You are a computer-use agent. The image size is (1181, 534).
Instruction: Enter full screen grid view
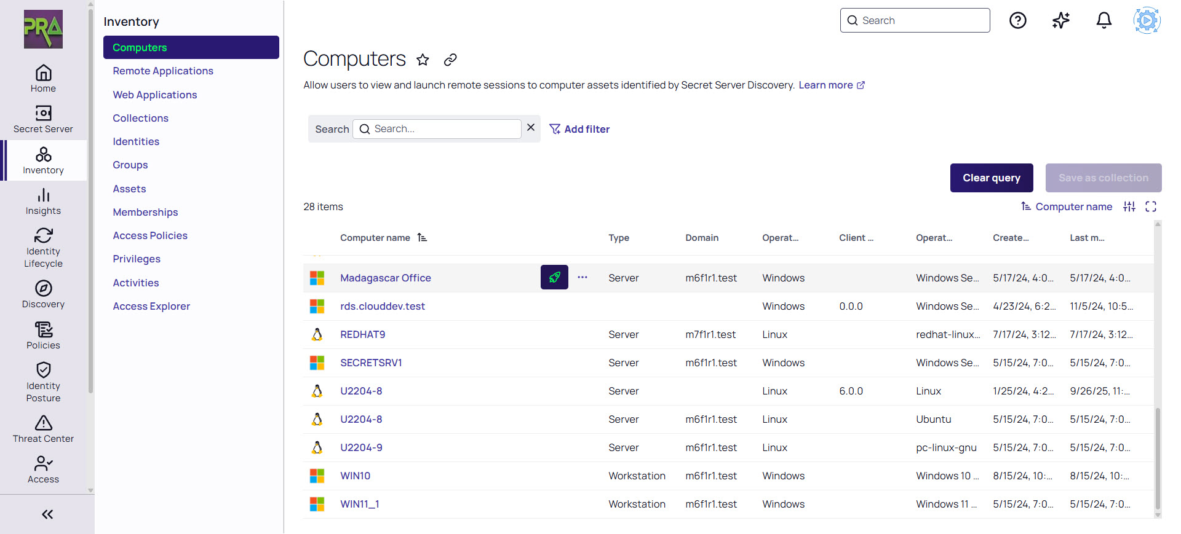(1150, 206)
